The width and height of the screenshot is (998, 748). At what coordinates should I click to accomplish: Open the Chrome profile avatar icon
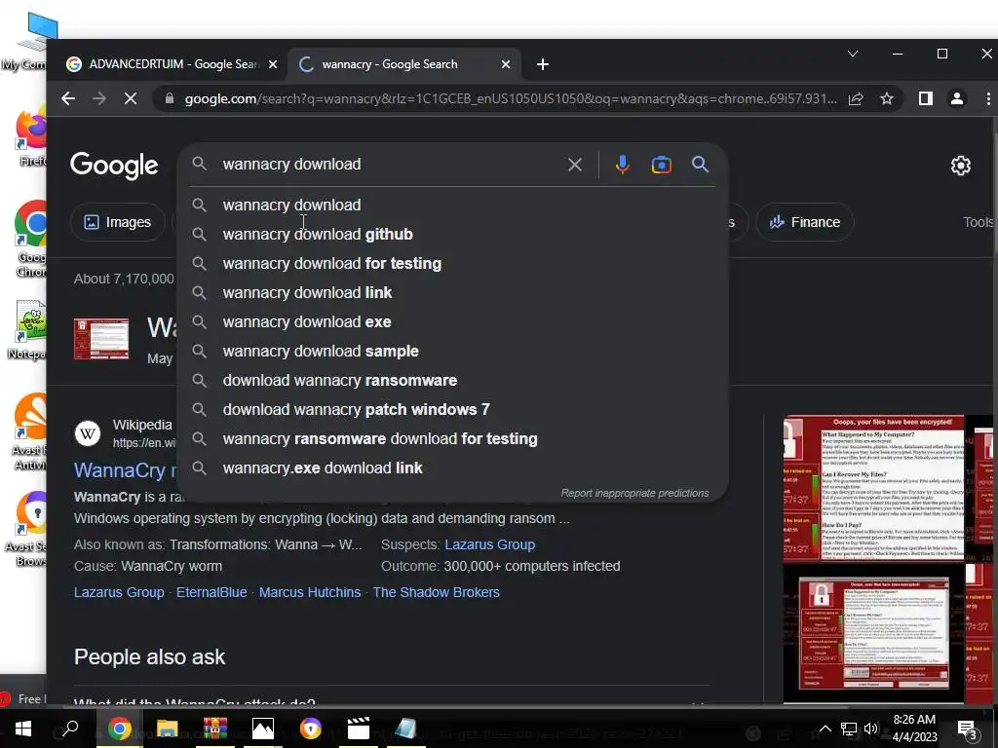coord(957,98)
